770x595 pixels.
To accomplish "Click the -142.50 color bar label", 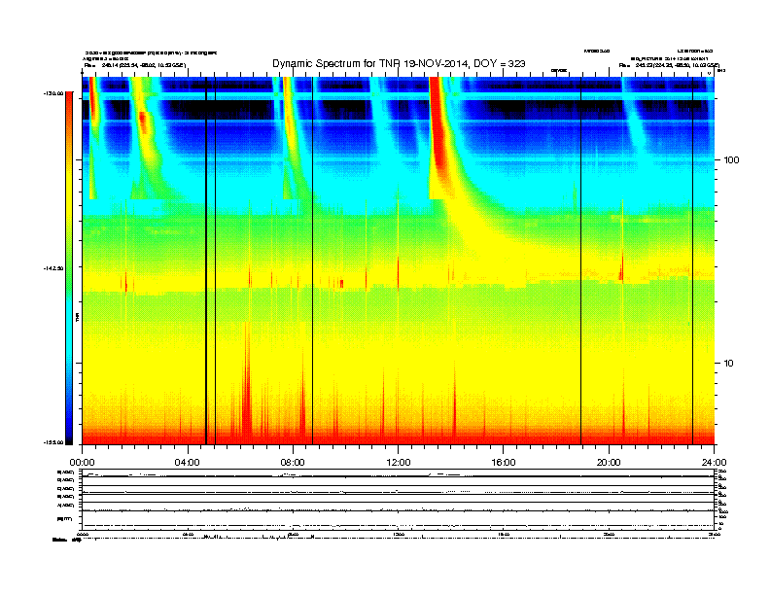I will (x=53, y=268).
